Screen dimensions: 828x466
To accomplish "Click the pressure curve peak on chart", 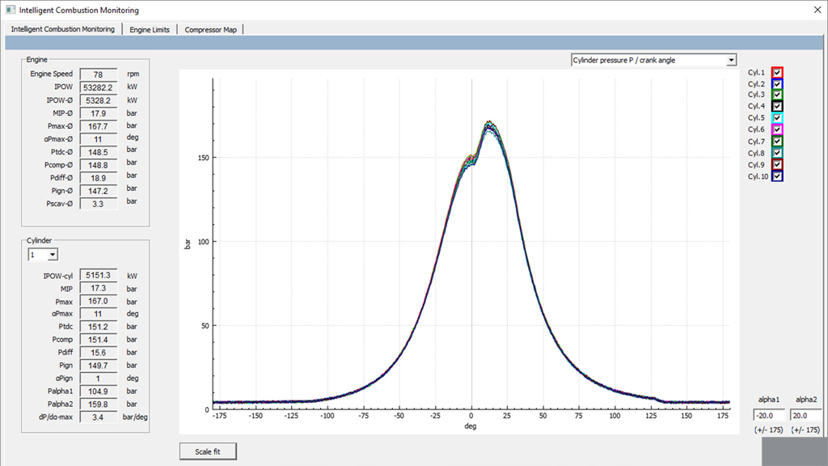I will [x=490, y=125].
